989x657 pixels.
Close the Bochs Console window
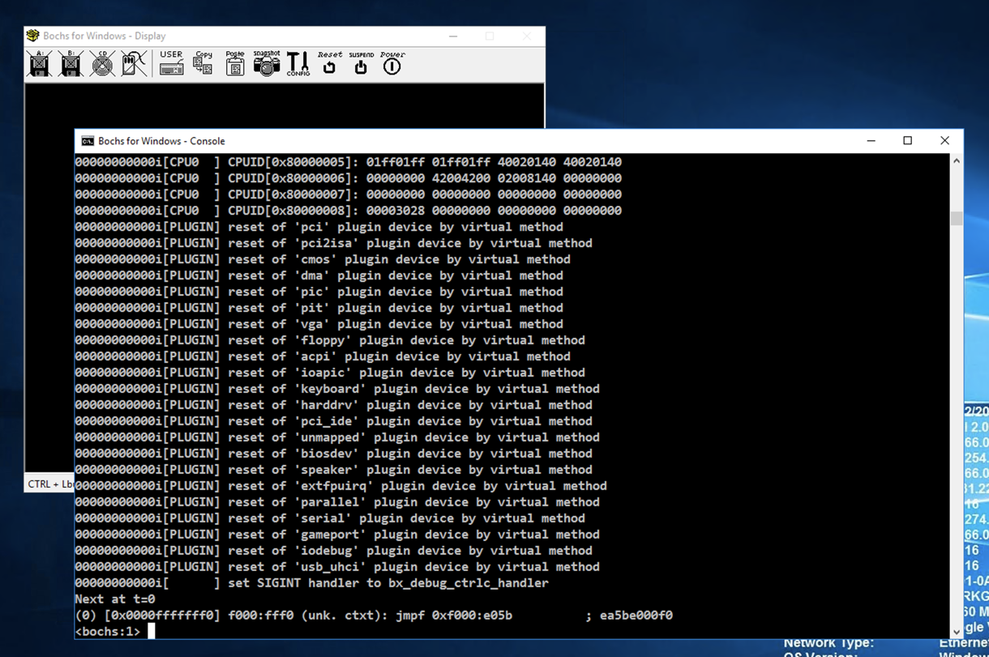click(x=944, y=141)
